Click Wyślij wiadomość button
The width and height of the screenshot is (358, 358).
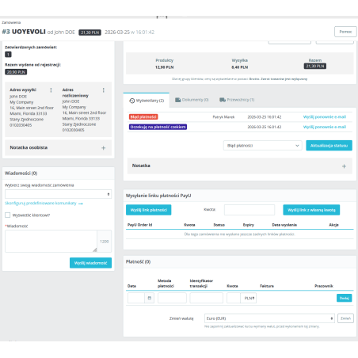tap(90, 263)
